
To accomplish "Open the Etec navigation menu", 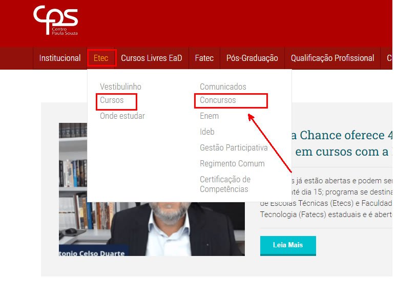I will [x=101, y=58].
